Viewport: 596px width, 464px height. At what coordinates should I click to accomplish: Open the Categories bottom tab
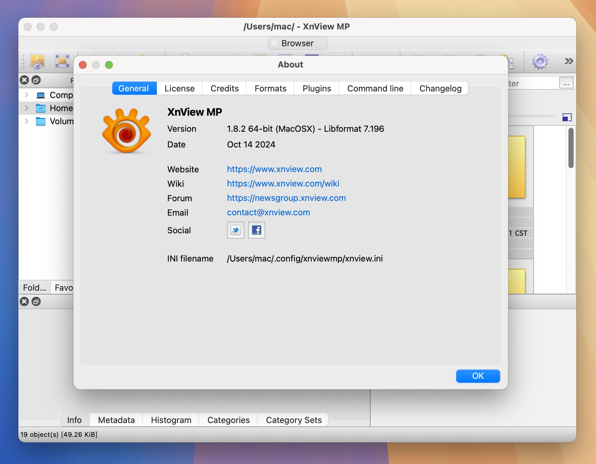pyautogui.click(x=228, y=420)
